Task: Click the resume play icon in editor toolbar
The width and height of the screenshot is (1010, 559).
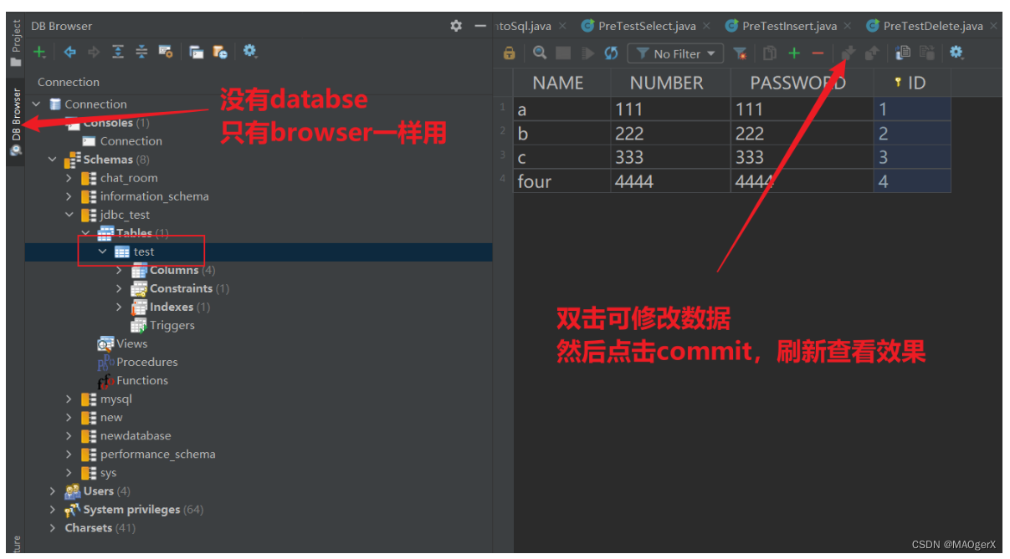Action: 587,53
